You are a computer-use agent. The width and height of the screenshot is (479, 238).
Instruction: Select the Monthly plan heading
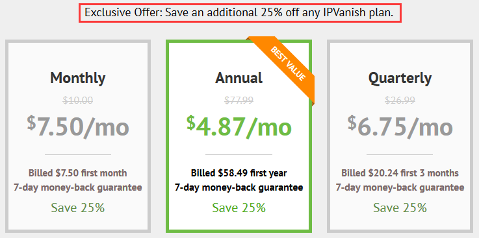pos(78,78)
